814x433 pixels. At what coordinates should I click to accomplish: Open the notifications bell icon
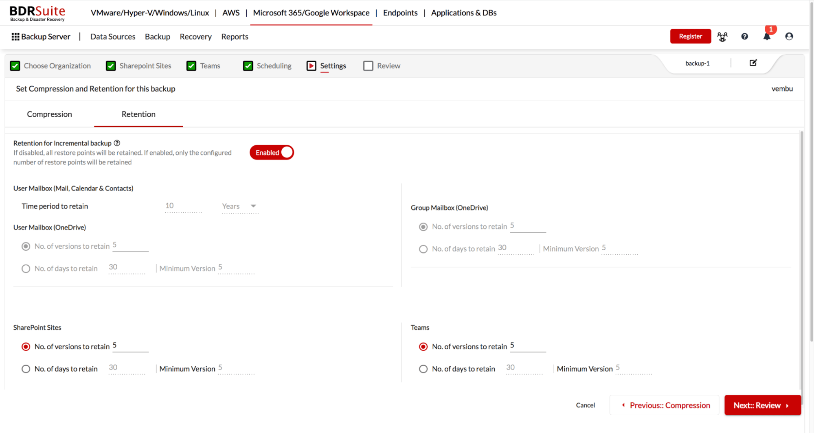(x=767, y=37)
